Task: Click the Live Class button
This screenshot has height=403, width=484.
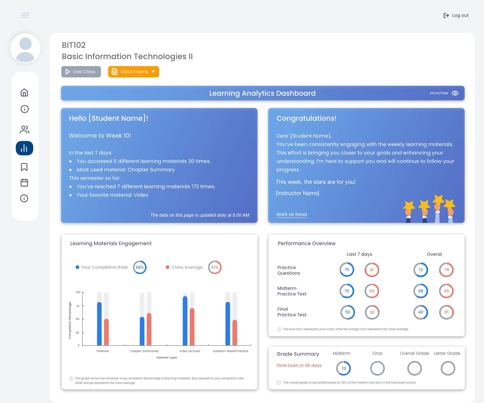Action: (x=81, y=72)
